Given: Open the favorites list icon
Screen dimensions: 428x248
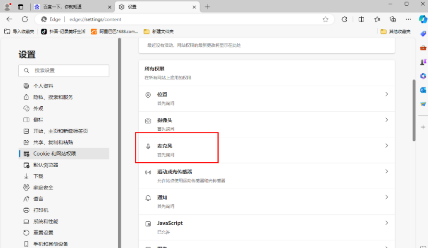Looking at the screenshot, I should click(x=377, y=19).
